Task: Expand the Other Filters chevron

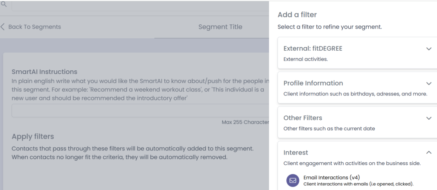Action: tap(429, 118)
